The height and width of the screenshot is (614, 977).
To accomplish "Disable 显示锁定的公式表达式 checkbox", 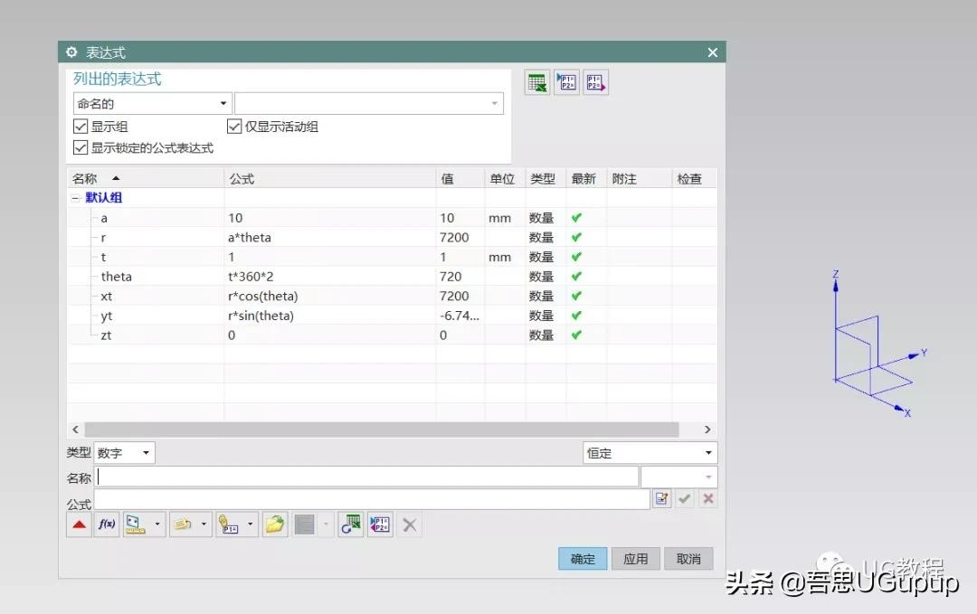I will [x=81, y=147].
